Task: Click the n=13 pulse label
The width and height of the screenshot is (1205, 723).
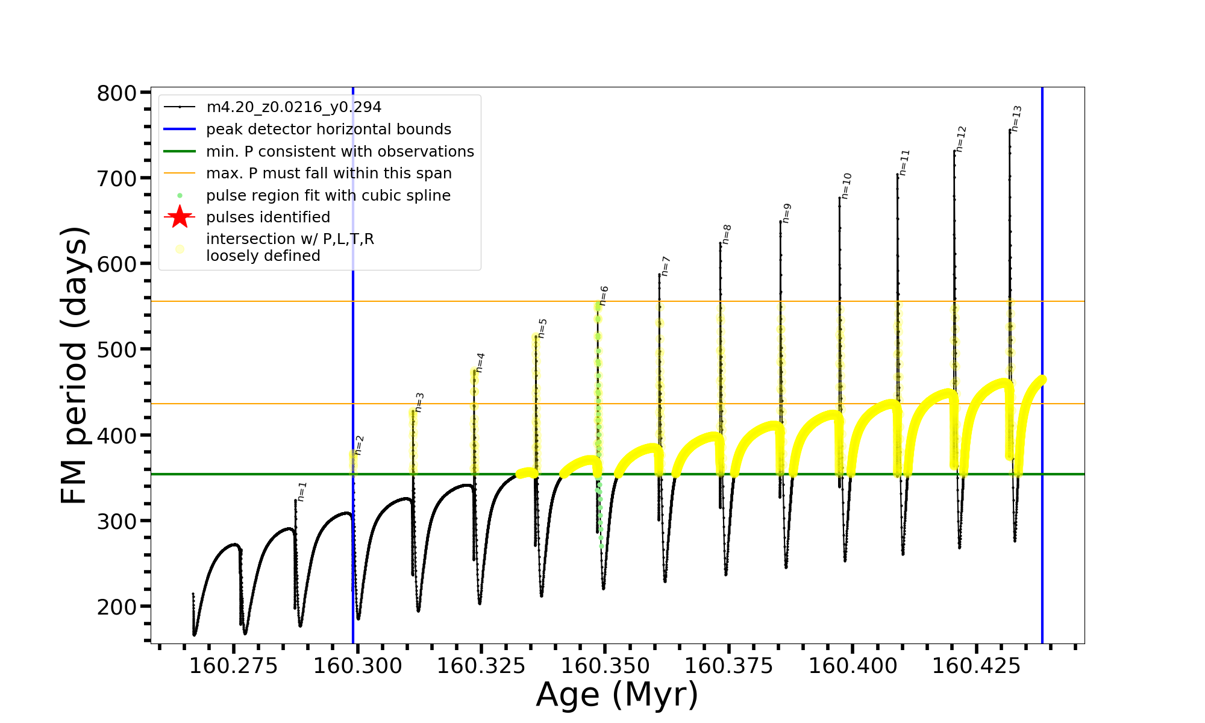Action: click(x=1016, y=119)
